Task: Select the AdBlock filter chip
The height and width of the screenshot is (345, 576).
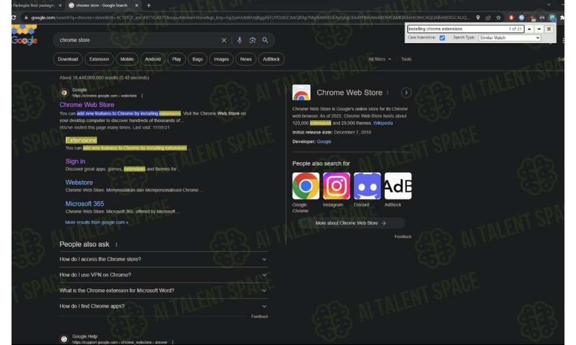Action: [271, 59]
